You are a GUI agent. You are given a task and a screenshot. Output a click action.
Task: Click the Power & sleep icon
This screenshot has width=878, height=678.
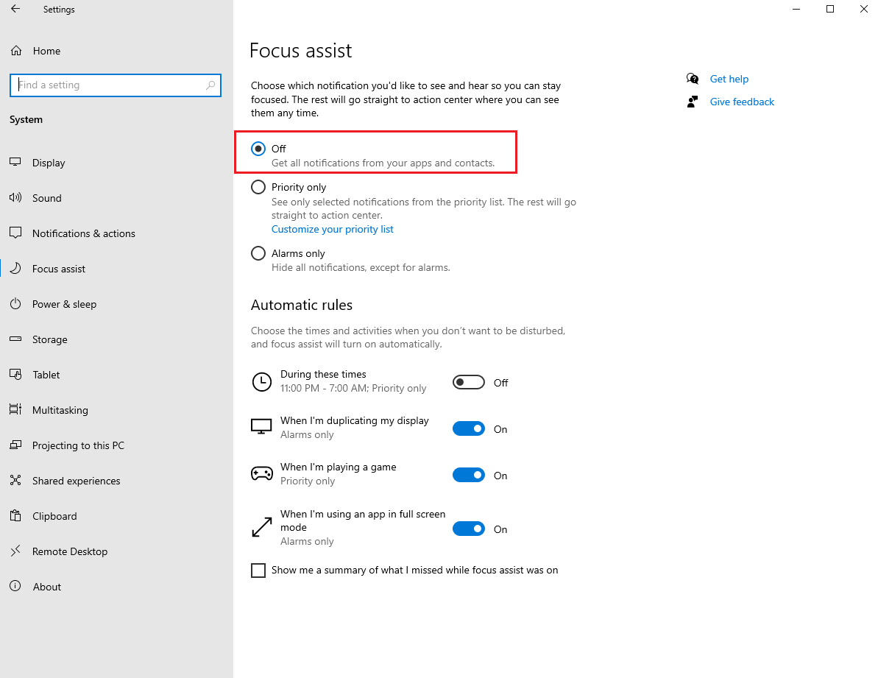(x=15, y=303)
